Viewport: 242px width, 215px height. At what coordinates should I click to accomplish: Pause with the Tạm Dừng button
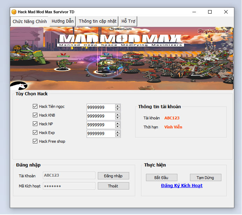tap(205, 178)
